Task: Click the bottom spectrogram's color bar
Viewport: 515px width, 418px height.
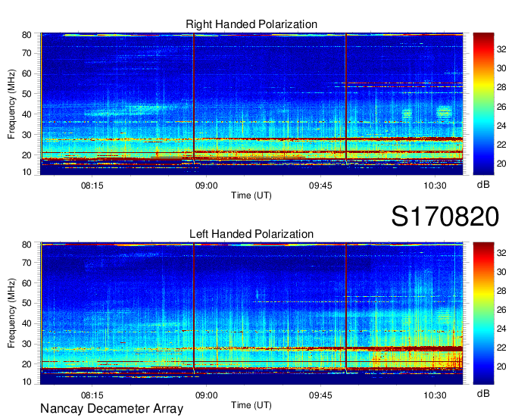Action: tap(483, 313)
